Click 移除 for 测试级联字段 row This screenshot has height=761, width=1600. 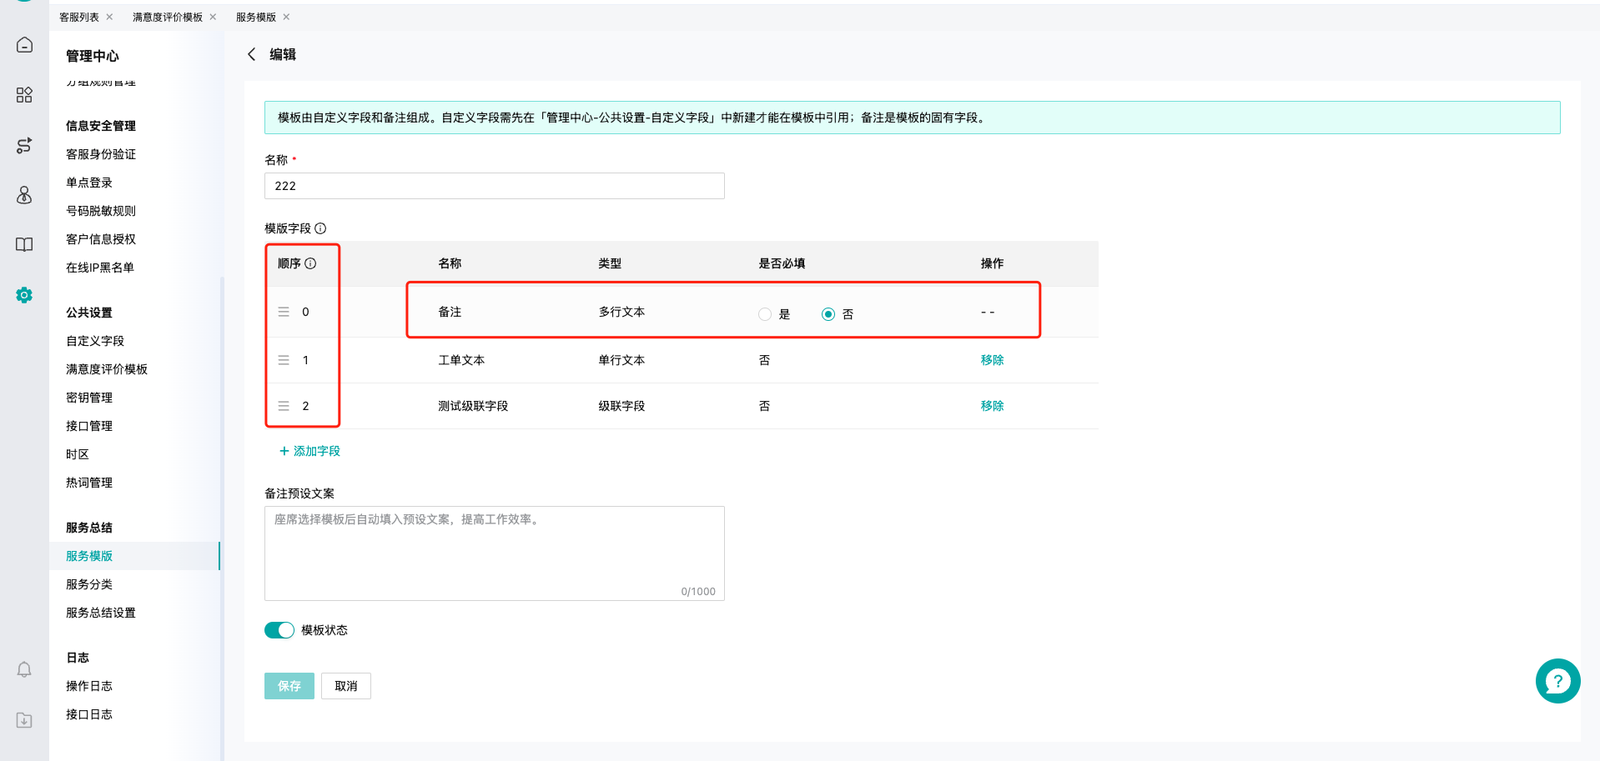pos(992,406)
